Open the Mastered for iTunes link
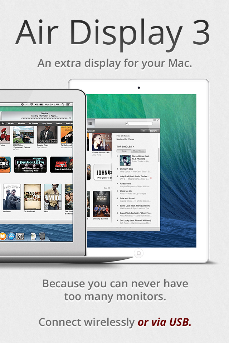The image size is (229, 343). tap(125, 139)
